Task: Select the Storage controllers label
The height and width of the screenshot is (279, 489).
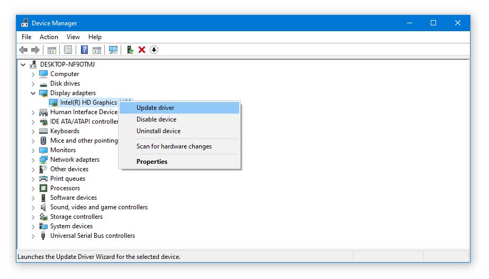Action: 76,217
